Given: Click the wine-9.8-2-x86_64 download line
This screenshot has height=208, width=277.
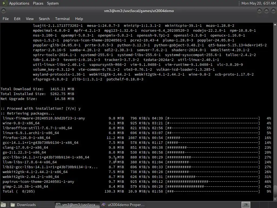Looking at the screenshot, I should (137, 123).
